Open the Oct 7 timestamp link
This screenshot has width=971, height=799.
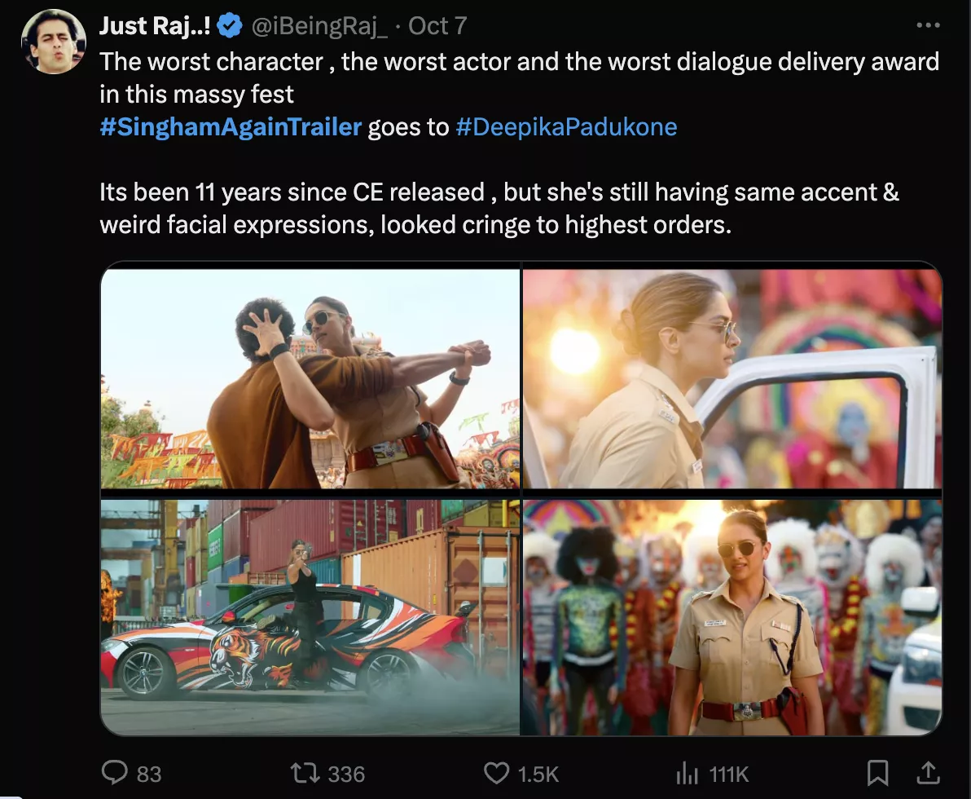[x=437, y=26]
